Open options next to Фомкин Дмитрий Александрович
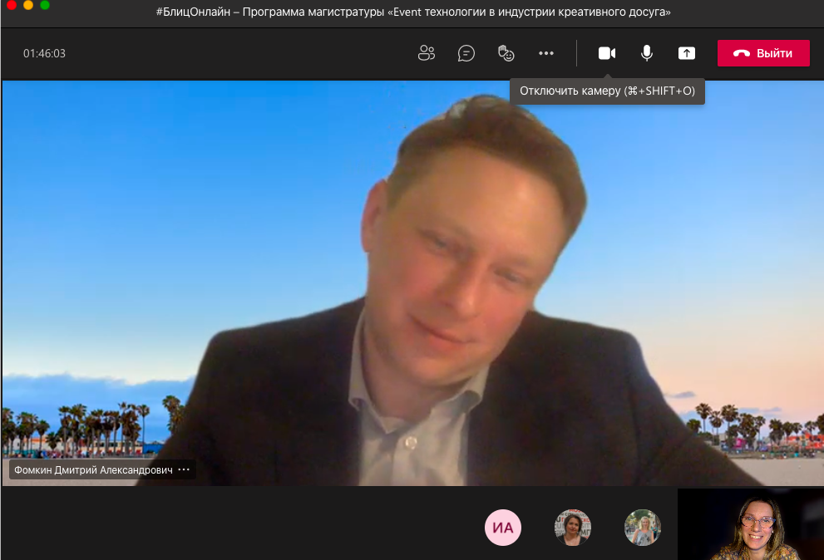Screen dimensions: 824x560 (185, 469)
